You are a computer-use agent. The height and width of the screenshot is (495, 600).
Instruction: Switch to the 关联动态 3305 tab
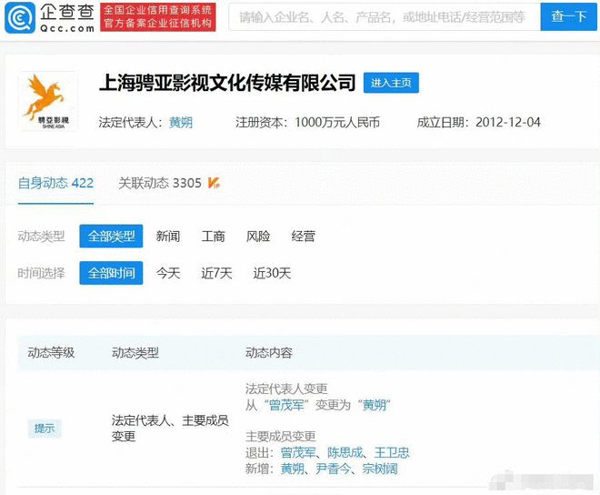160,183
